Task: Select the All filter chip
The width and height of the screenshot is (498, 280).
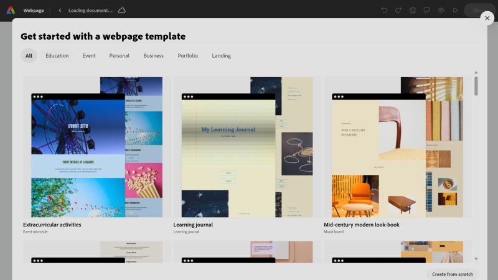Action: click(29, 55)
